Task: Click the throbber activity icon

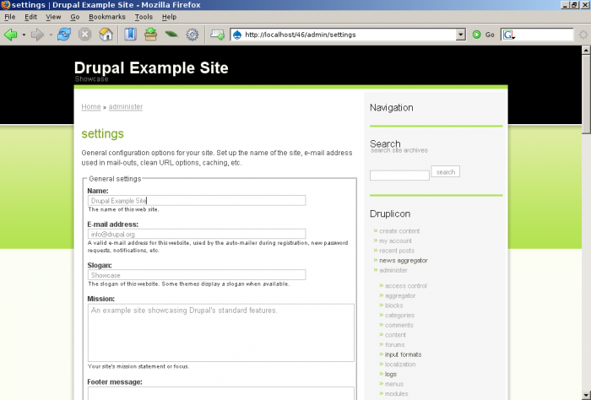Action: coord(583,35)
